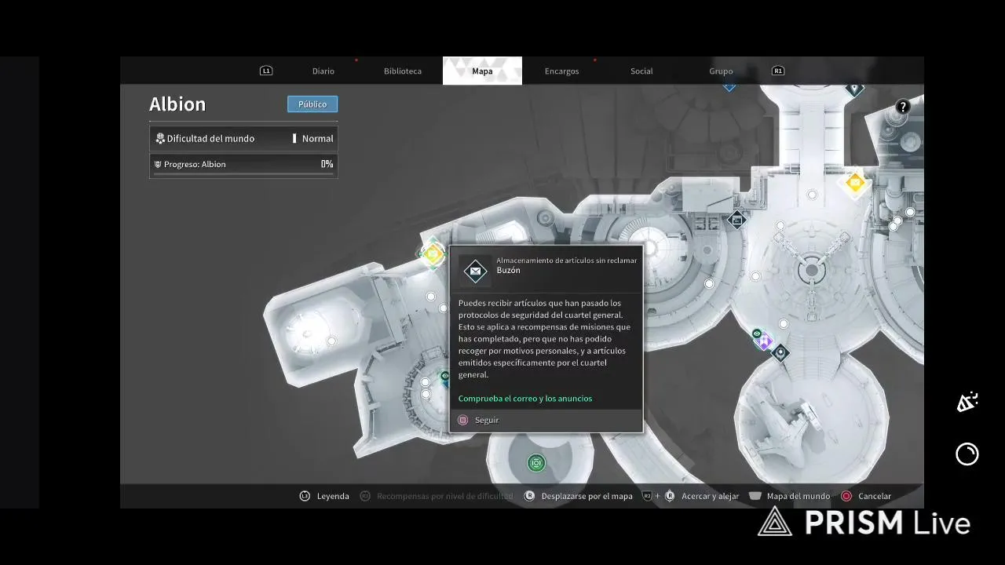Click the R2 trigger icon before Acercar
This screenshot has height=565, width=1005.
pos(648,496)
